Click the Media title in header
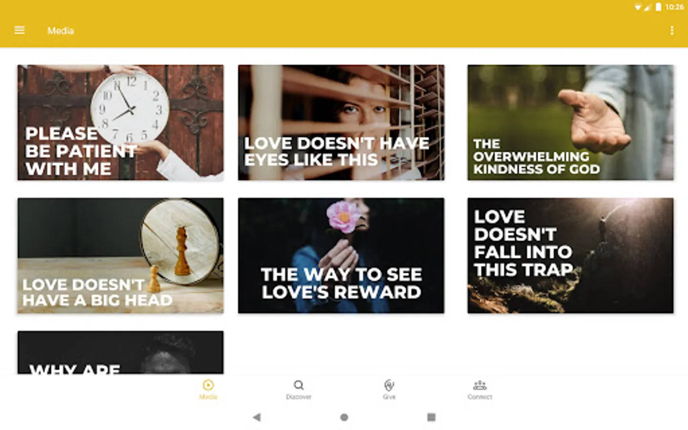Image resolution: width=688 pixels, height=430 pixels. (x=61, y=31)
